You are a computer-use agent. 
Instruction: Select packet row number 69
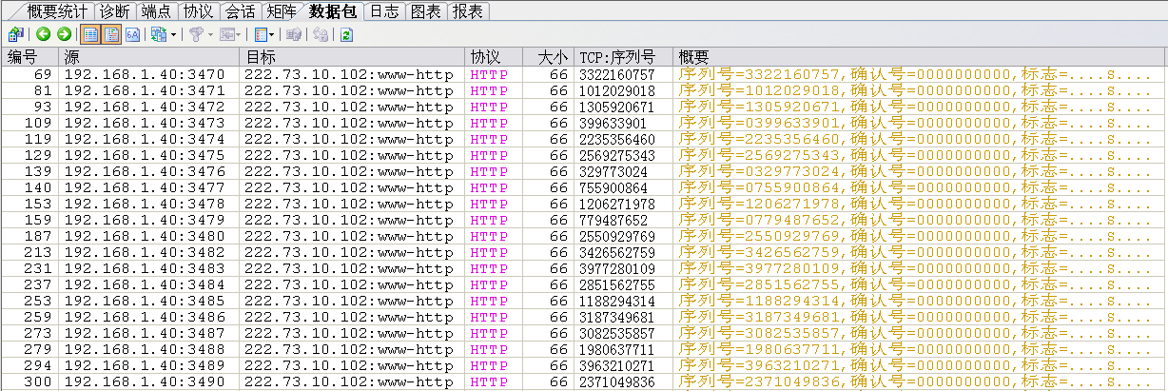pos(584,74)
